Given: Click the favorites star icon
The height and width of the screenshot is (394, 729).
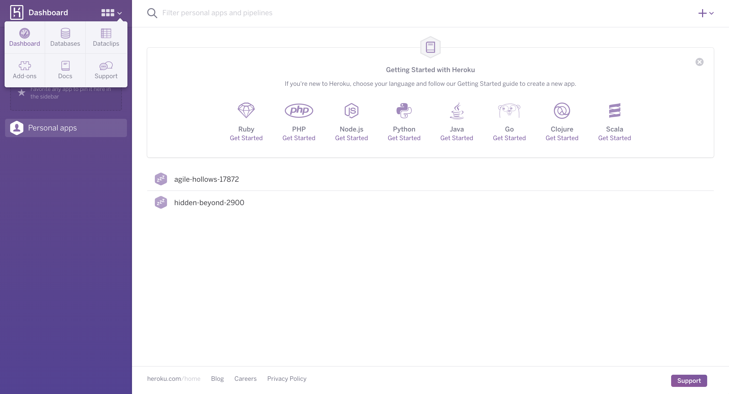Looking at the screenshot, I should 22,93.
